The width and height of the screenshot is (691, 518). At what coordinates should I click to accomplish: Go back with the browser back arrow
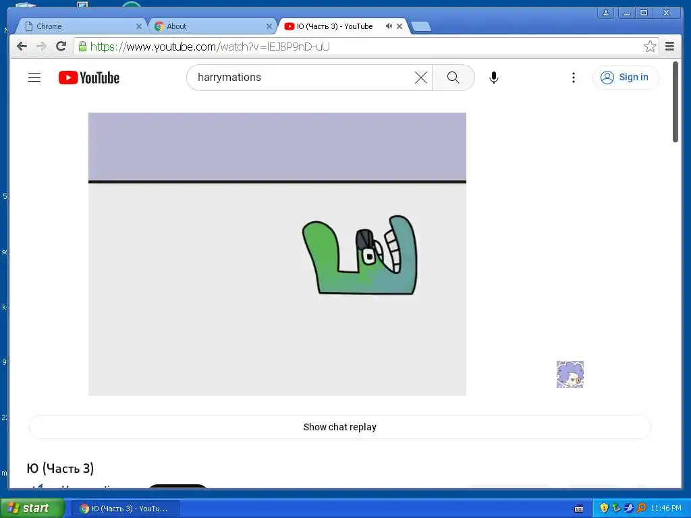[x=22, y=47]
